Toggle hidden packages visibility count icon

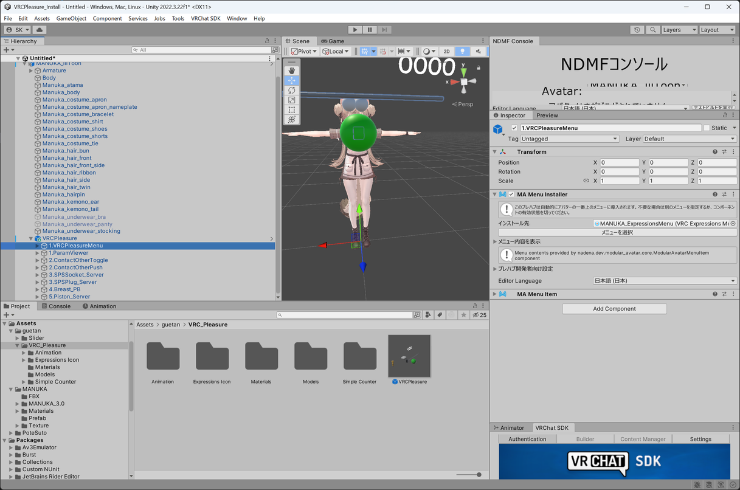[480, 315]
